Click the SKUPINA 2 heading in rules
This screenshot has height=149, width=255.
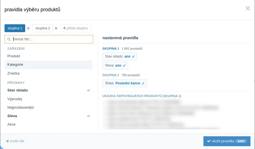click(x=111, y=75)
